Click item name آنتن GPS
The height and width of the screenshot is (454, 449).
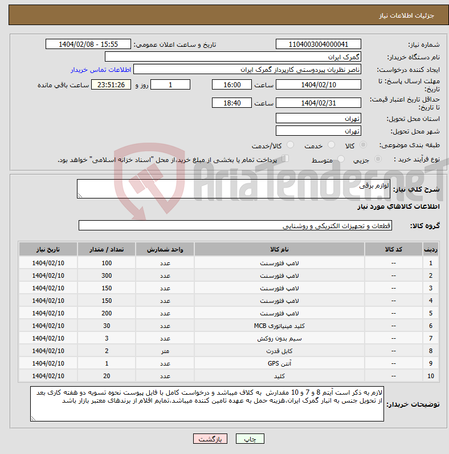pos(279,363)
